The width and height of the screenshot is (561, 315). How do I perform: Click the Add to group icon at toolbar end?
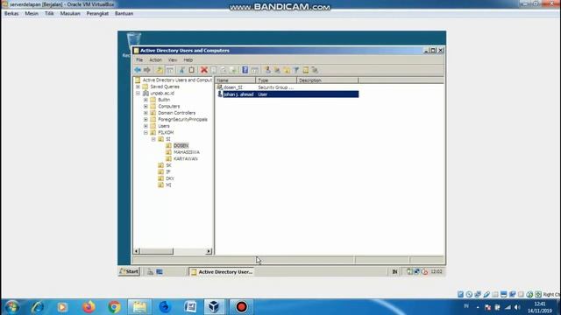[x=315, y=70]
